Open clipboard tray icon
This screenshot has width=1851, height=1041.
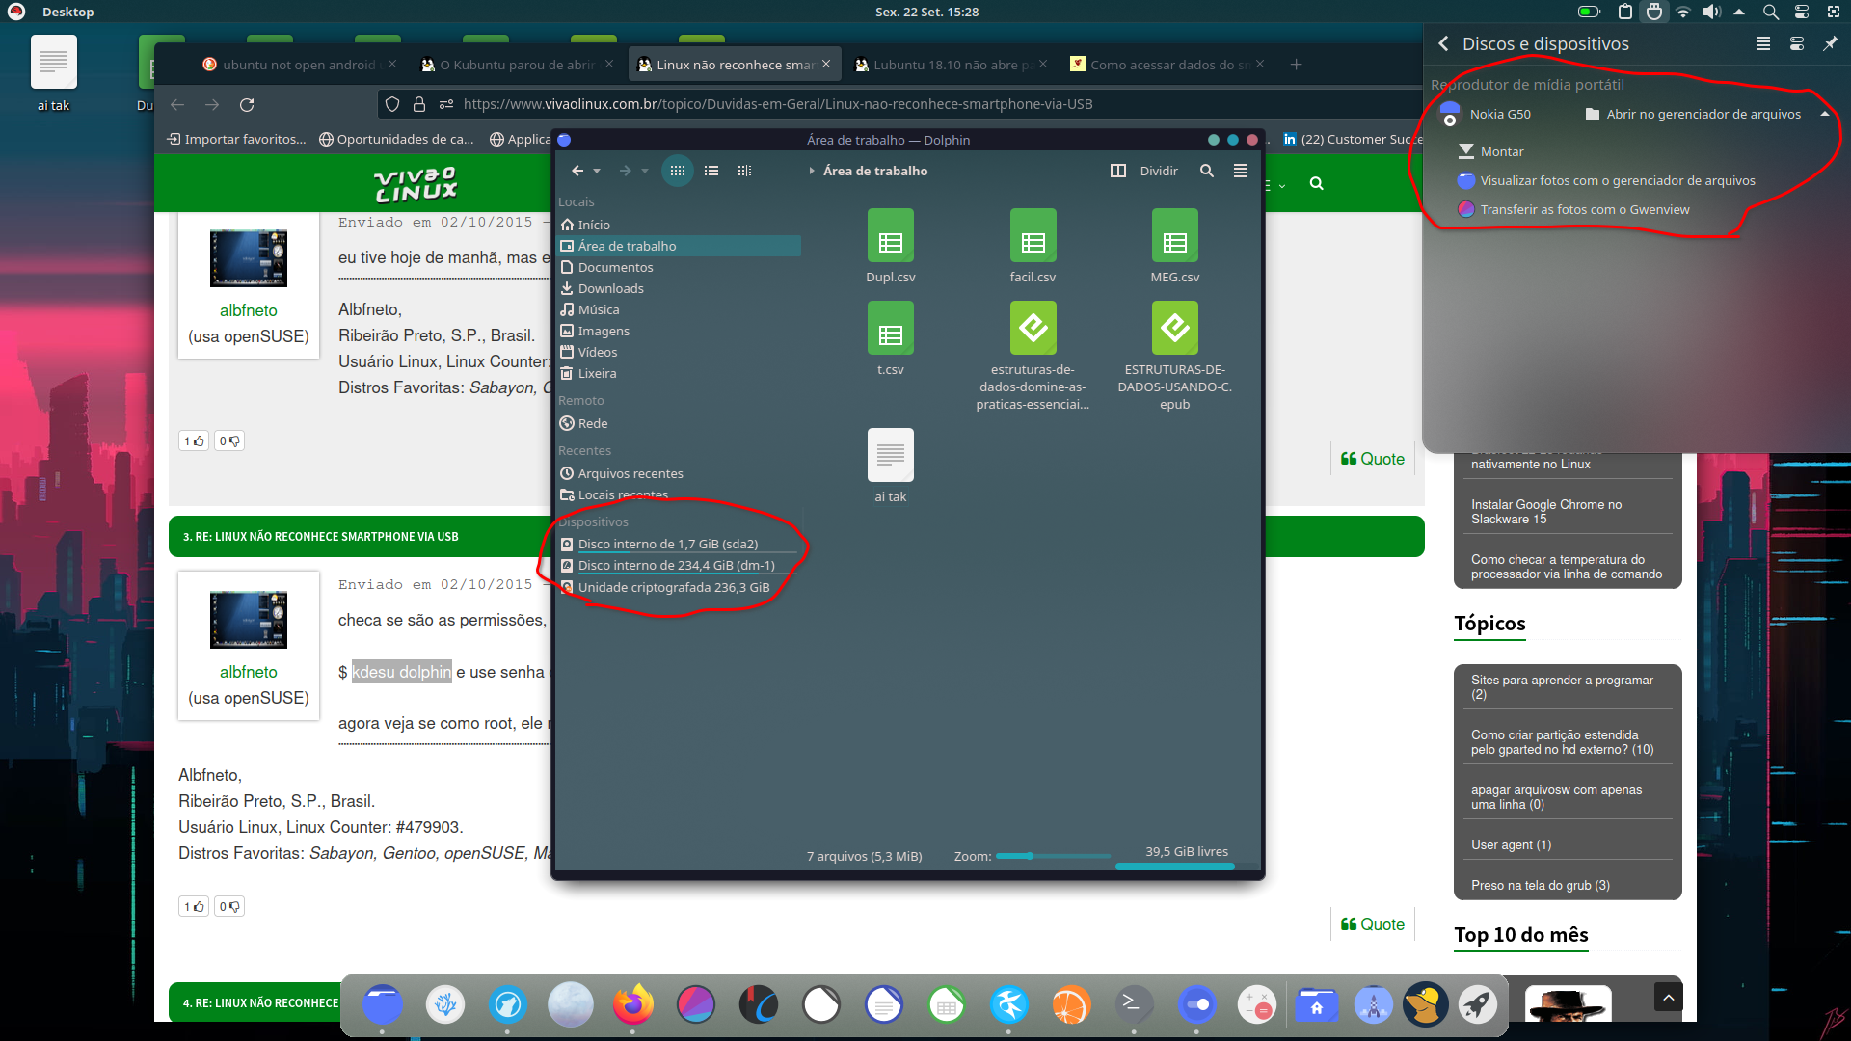[1625, 12]
